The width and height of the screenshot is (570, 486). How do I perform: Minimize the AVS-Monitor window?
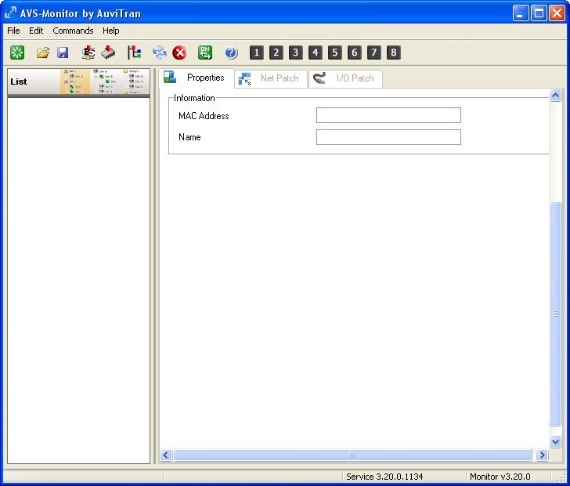pyautogui.click(x=521, y=13)
